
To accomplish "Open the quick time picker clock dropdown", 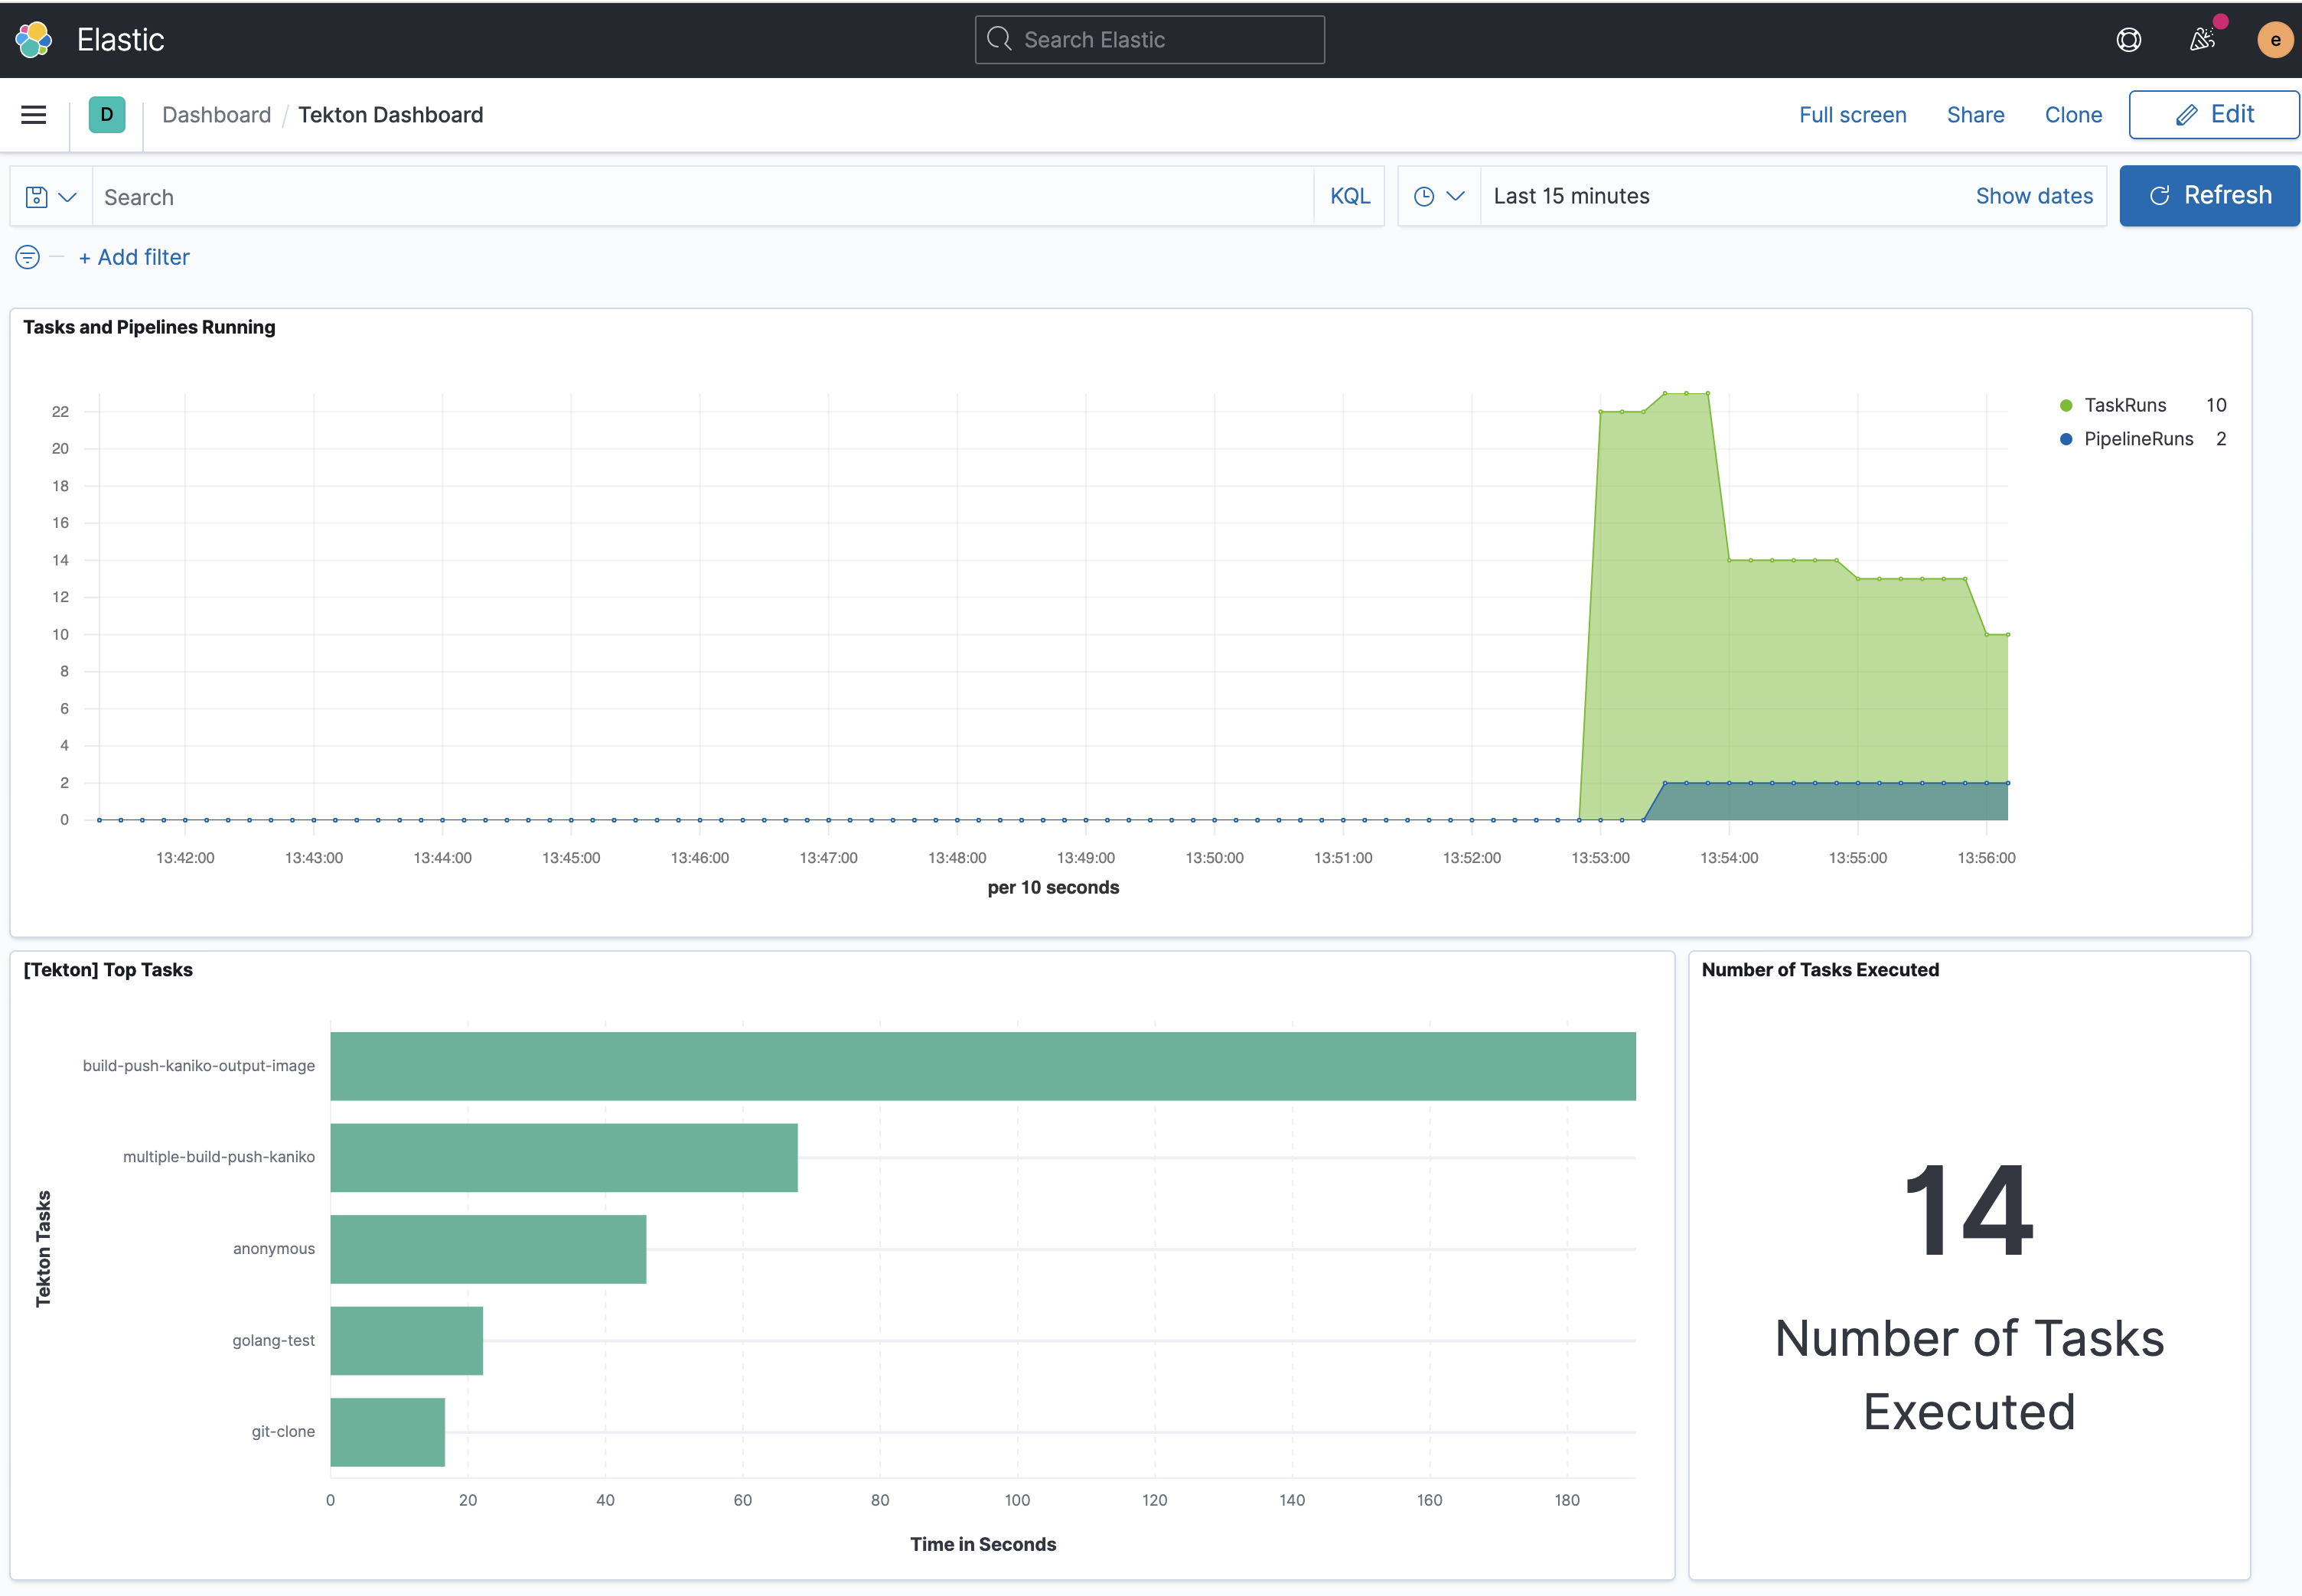I will coord(1439,196).
